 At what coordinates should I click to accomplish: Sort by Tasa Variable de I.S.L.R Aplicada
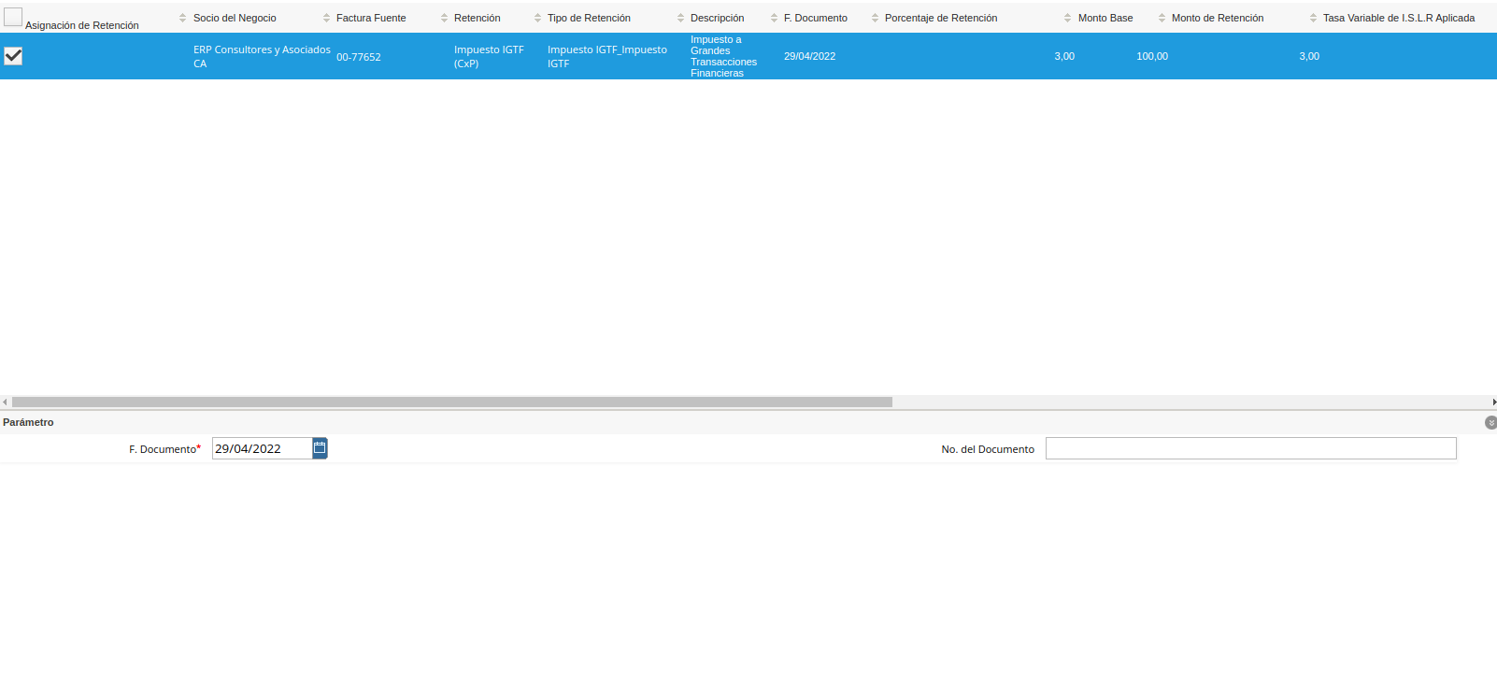[1399, 18]
